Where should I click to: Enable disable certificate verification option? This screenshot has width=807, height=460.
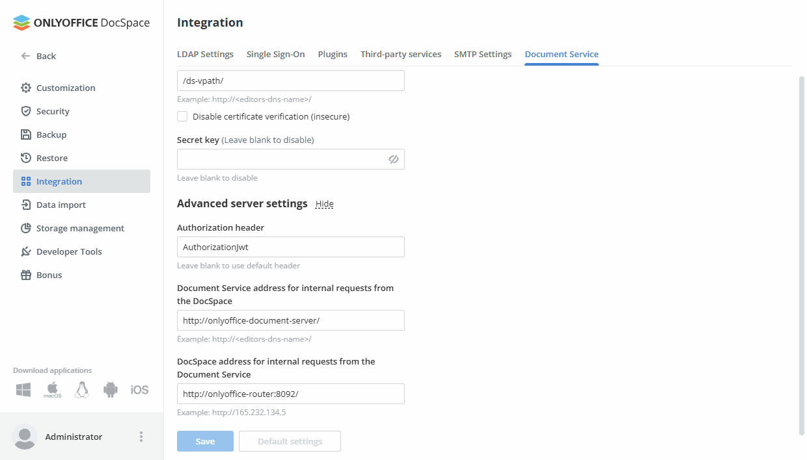pyautogui.click(x=182, y=116)
